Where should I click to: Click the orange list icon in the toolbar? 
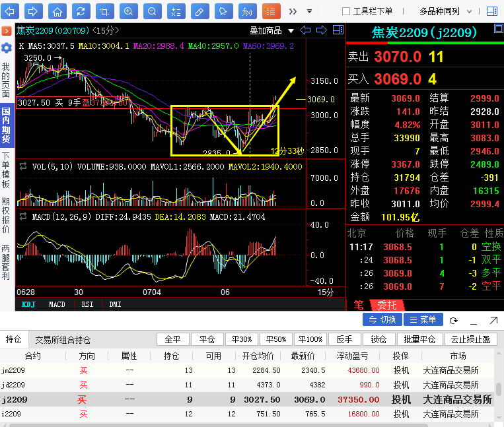coord(271,11)
